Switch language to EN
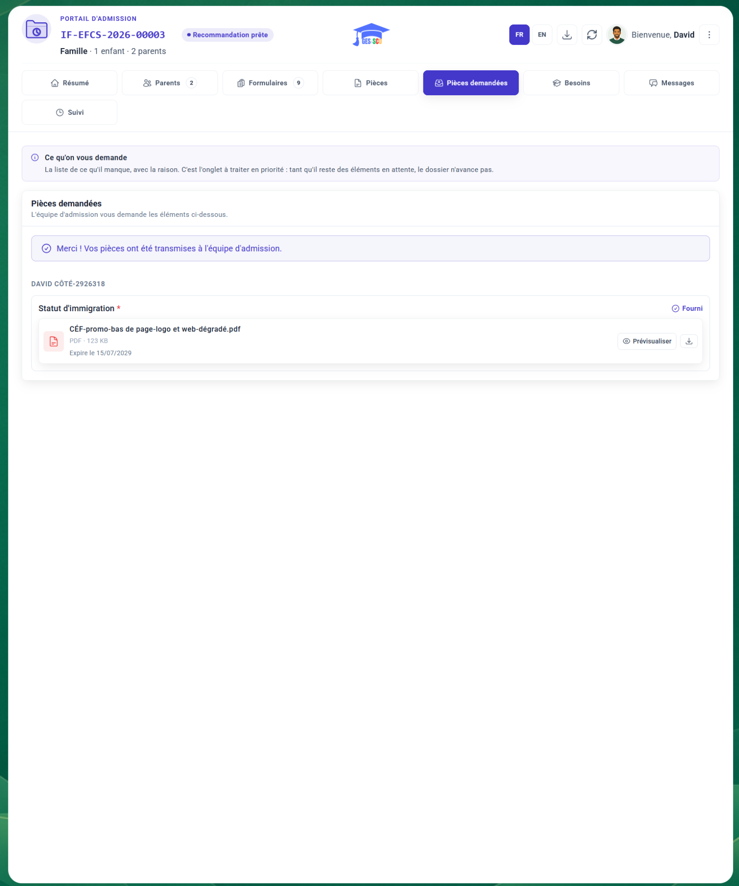The image size is (739, 886). (542, 35)
